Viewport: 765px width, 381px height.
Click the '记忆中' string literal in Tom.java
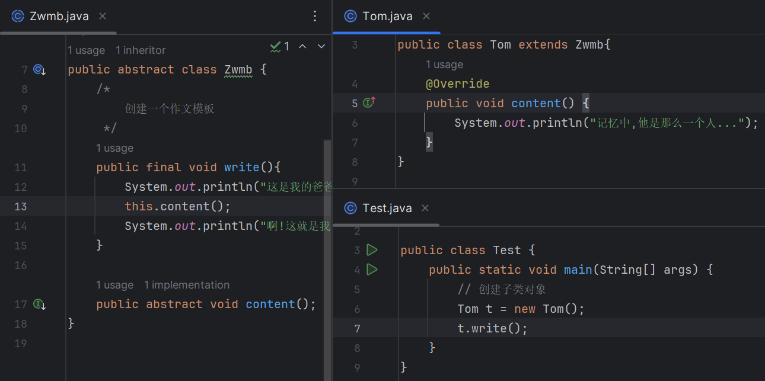pos(667,123)
